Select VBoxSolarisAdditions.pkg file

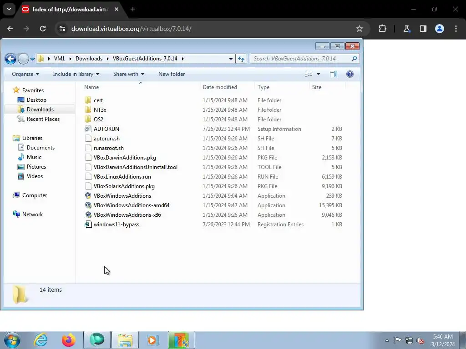click(x=124, y=186)
